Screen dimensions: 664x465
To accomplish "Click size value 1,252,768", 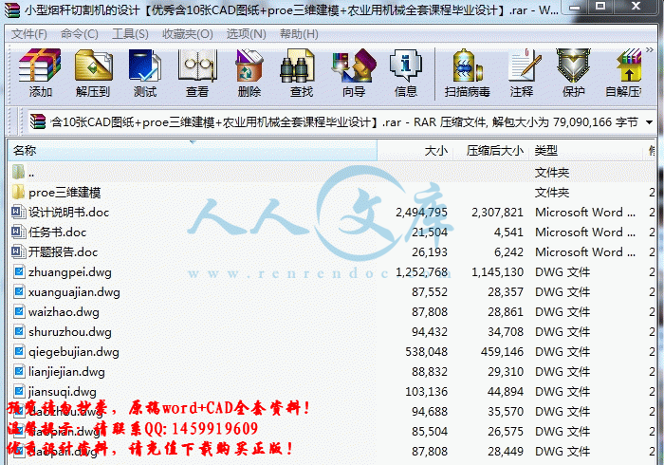I will (x=421, y=272).
